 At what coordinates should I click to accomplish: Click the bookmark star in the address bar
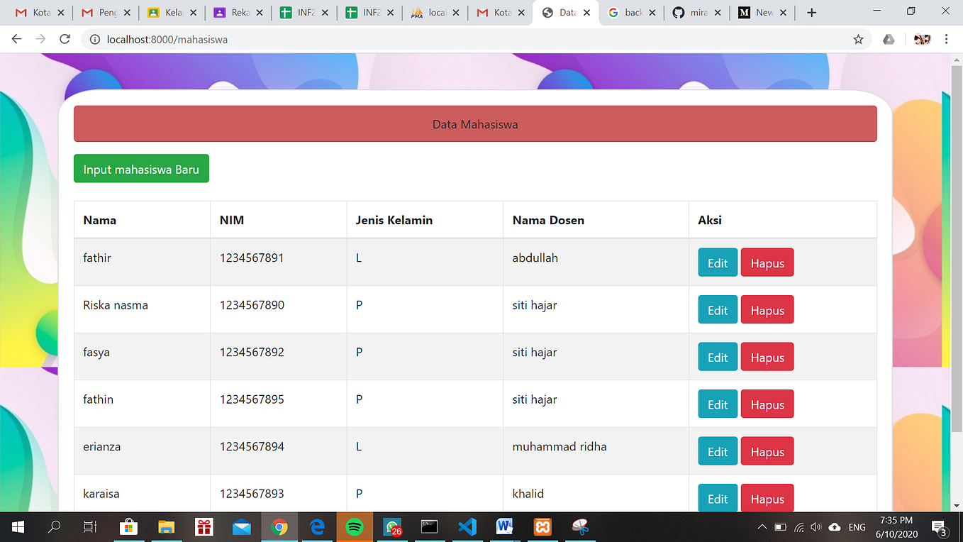(x=858, y=40)
